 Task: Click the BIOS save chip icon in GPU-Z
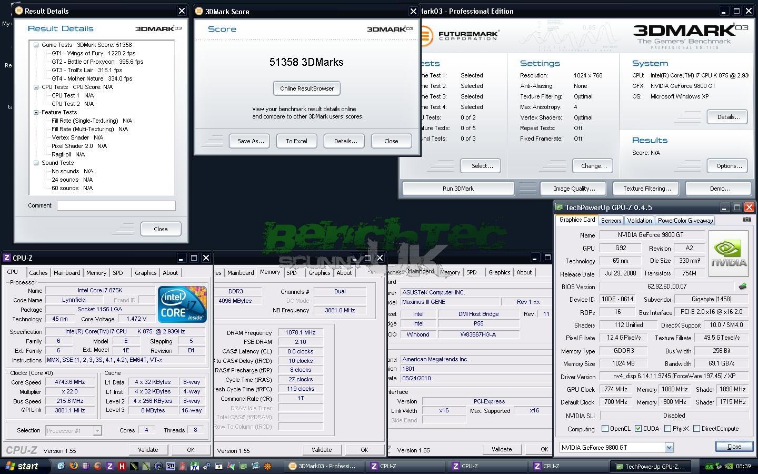pos(743,287)
